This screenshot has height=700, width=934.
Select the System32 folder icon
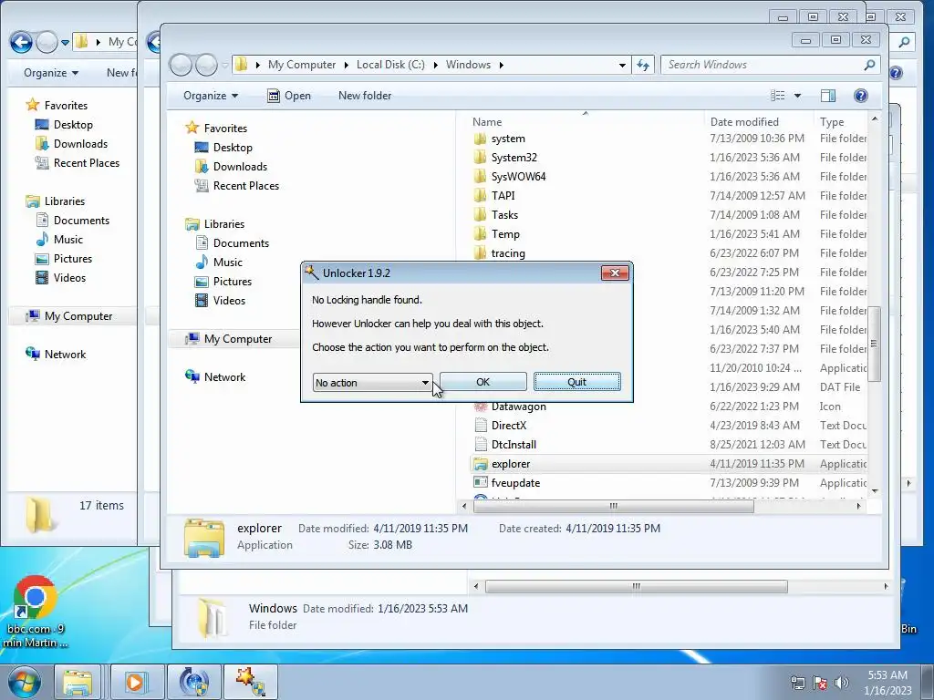[x=480, y=158]
